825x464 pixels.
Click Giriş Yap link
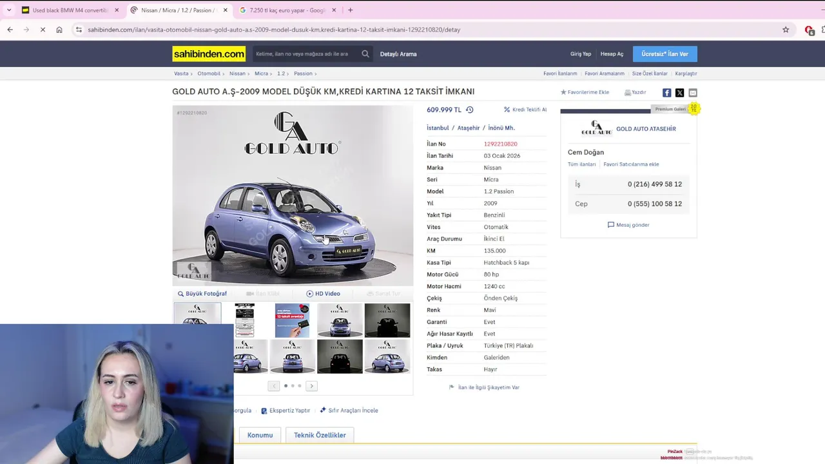coord(581,54)
